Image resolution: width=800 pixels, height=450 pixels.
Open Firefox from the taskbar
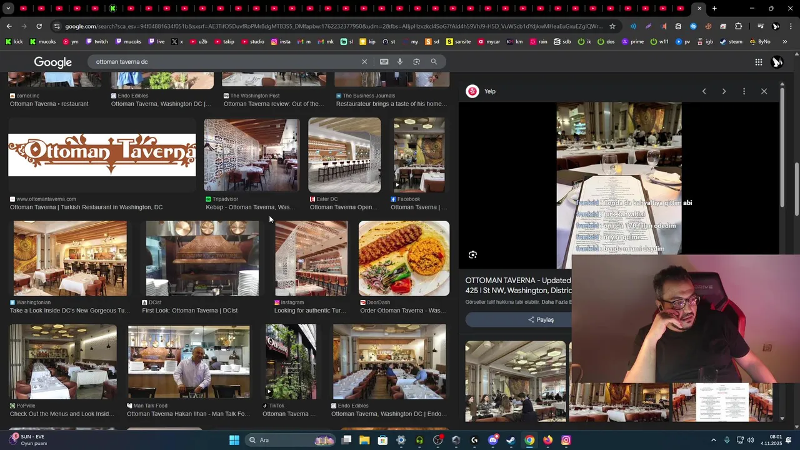coord(547,440)
